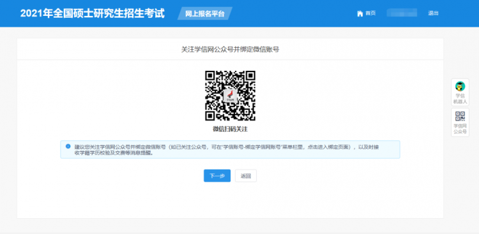Click the 学信机器人 label text

click(x=460, y=99)
